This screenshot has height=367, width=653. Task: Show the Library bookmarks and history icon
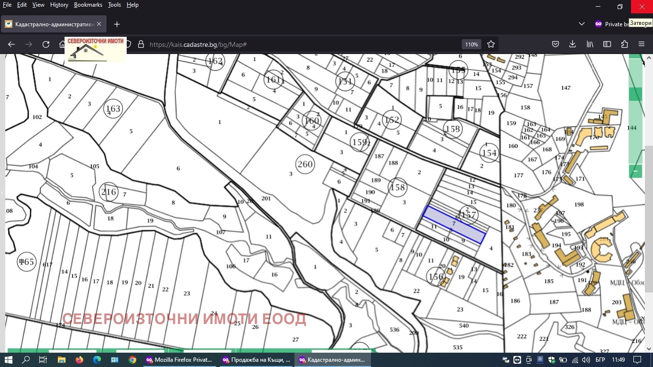click(x=590, y=44)
